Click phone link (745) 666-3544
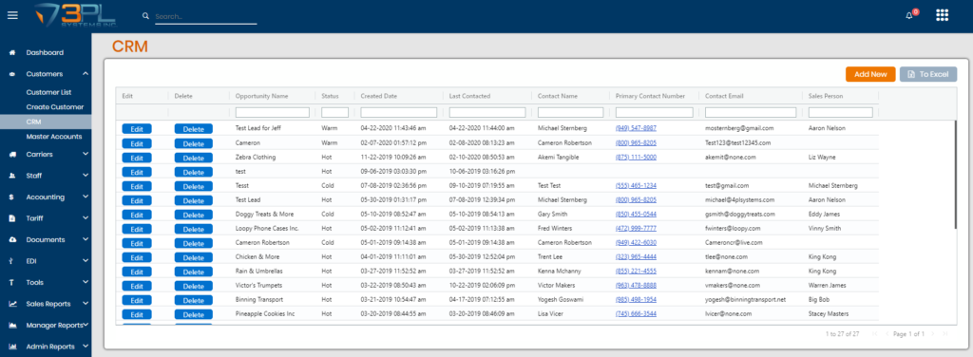The height and width of the screenshot is (357, 973). coord(636,314)
